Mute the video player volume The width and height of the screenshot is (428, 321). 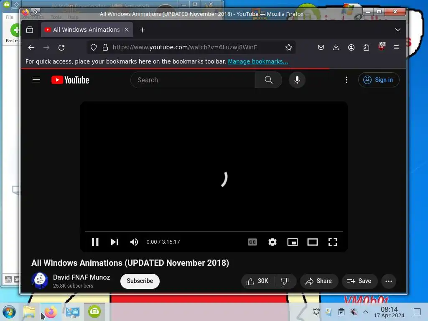[134, 242]
